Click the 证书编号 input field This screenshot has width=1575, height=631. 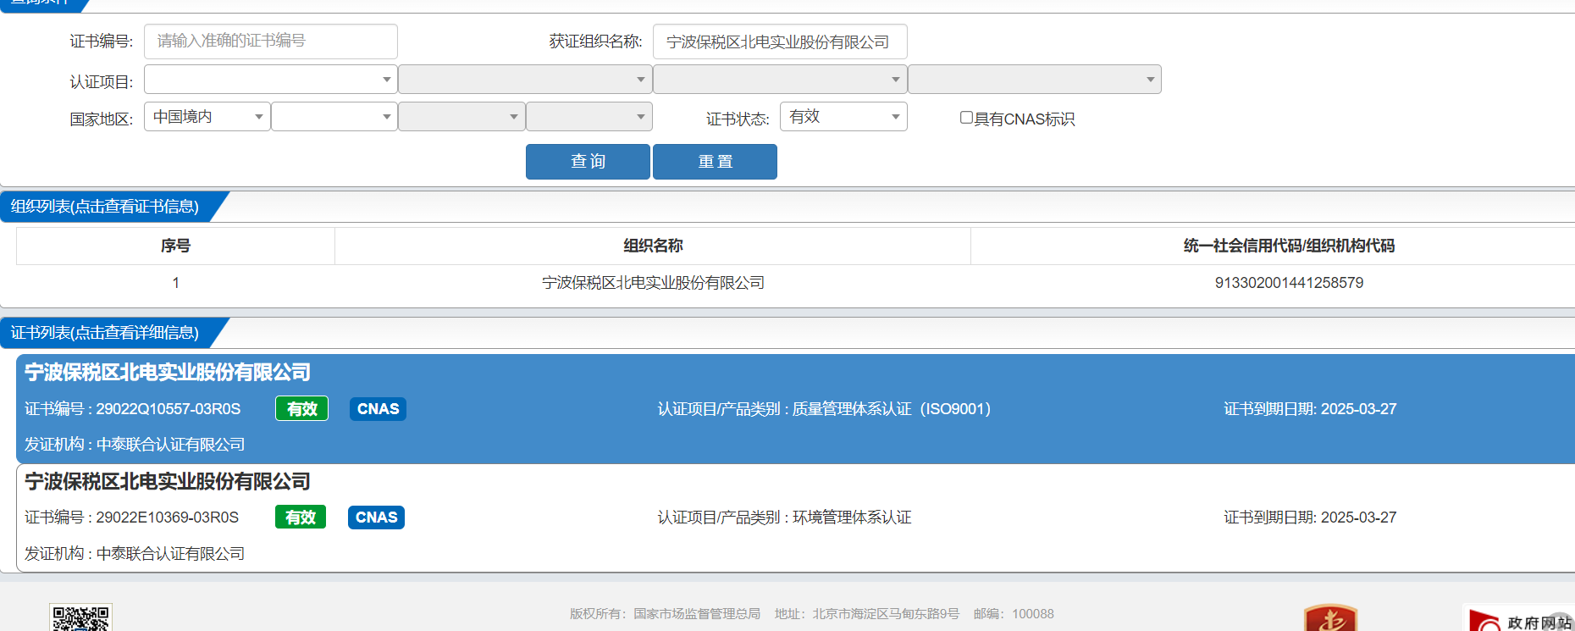coord(271,41)
